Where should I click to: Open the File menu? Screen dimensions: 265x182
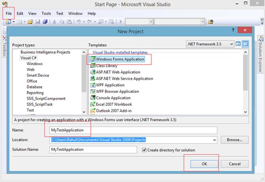click(9, 13)
